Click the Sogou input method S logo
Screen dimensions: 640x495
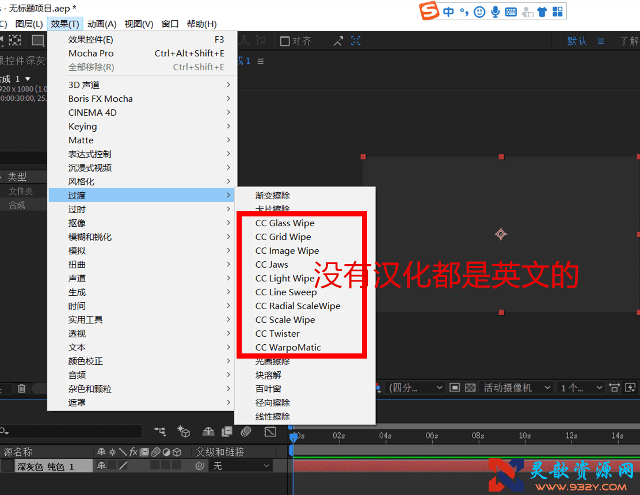[x=429, y=11]
